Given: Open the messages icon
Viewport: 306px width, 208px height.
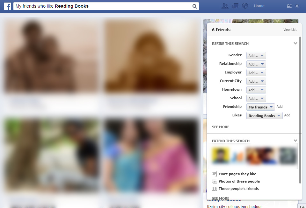Looking at the screenshot, I should tap(235, 6).
